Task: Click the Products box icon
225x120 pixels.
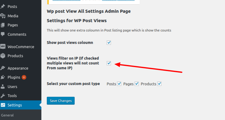Action: coord(3,56)
